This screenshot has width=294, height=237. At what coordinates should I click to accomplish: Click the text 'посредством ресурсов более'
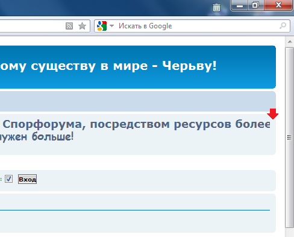[180, 124]
